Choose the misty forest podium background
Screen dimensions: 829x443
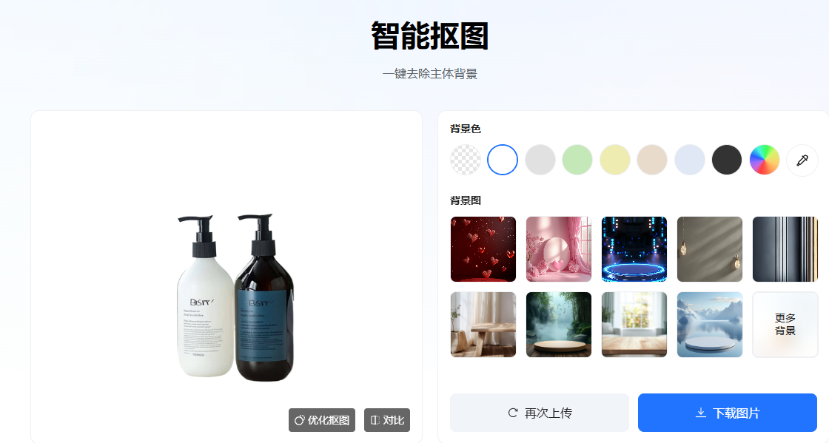[559, 325]
